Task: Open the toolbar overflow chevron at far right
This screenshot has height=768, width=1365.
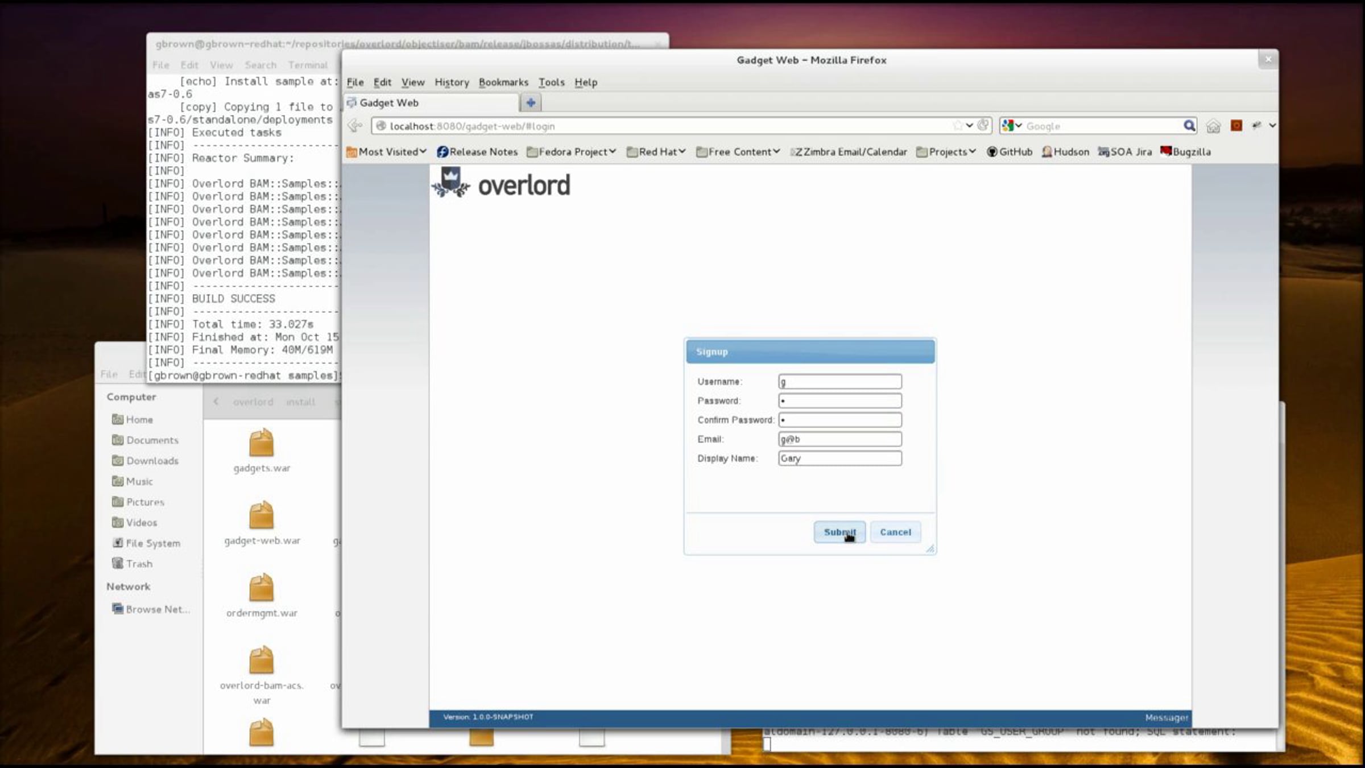Action: pyautogui.click(x=1272, y=126)
